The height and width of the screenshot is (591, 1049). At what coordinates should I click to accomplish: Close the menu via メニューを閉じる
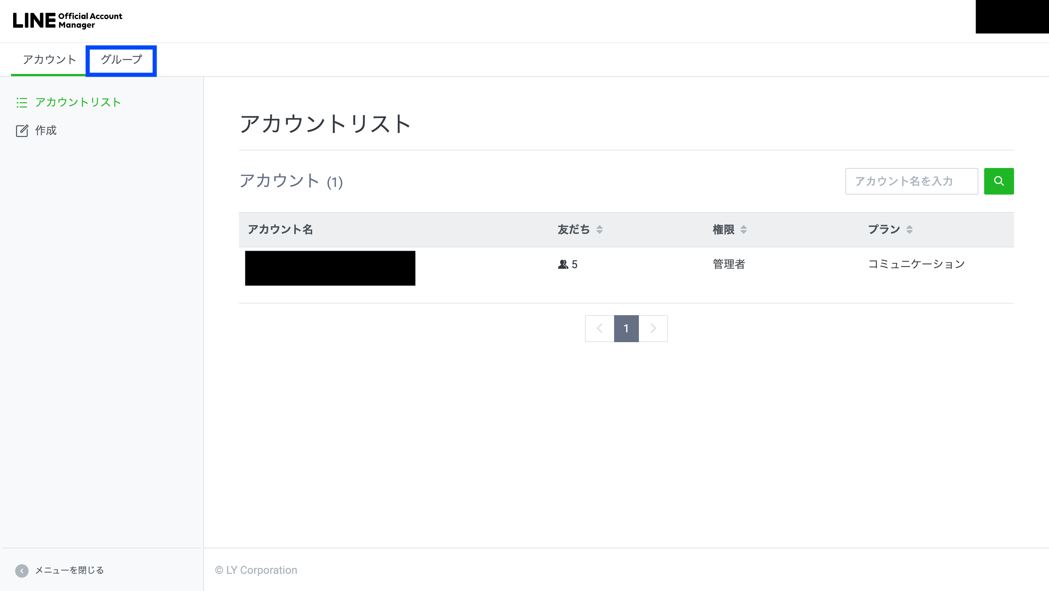[69, 570]
